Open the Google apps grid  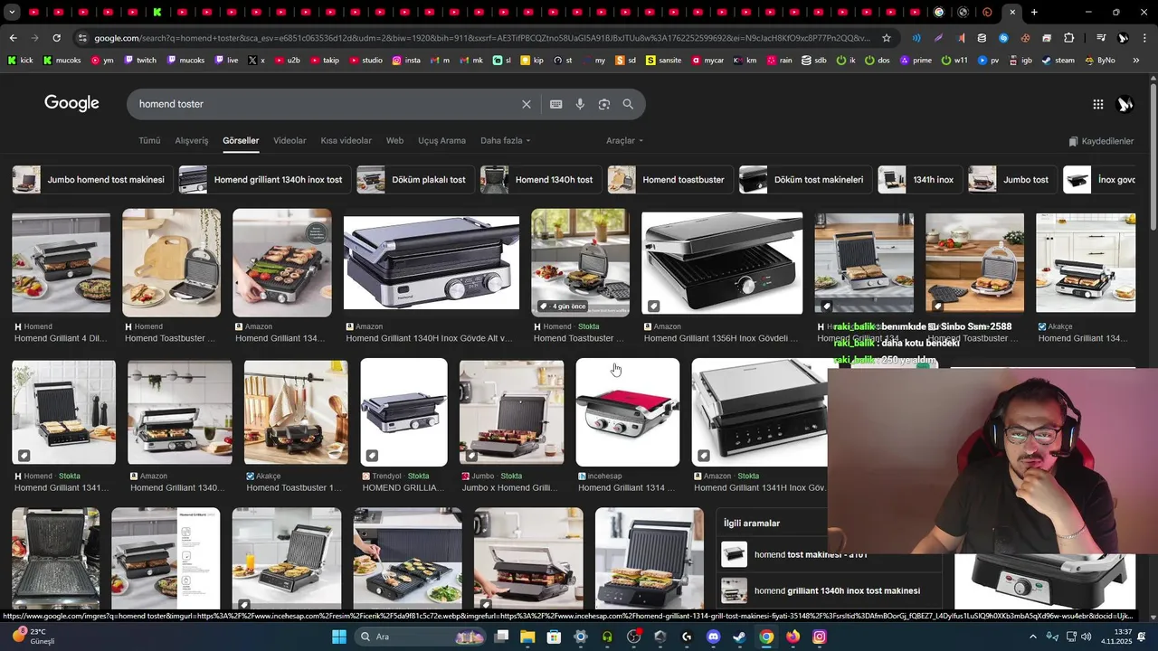point(1097,104)
